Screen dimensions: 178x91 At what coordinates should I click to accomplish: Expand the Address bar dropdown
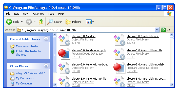tap(157, 30)
